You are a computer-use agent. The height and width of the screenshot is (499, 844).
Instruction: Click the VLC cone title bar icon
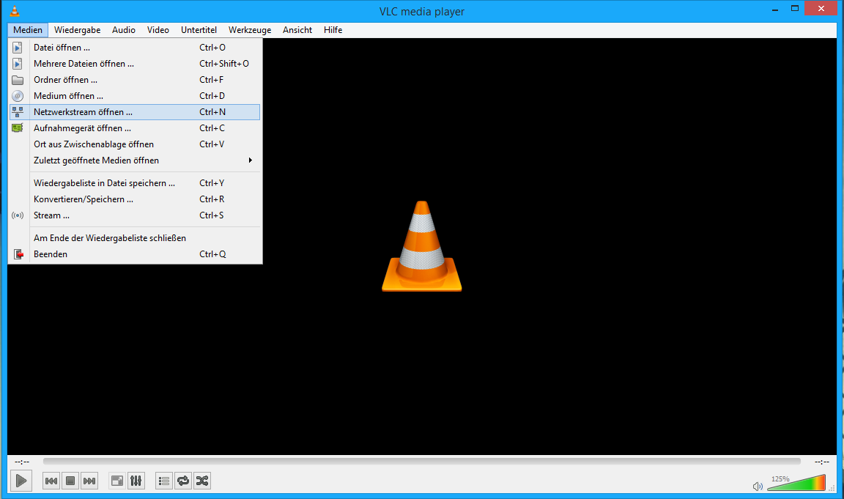coord(15,11)
